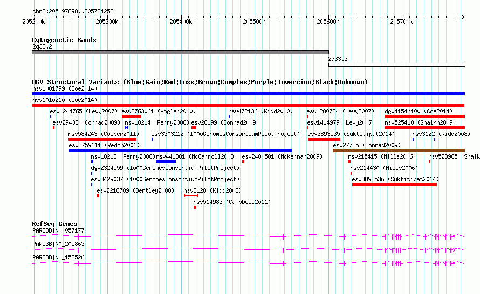The width and height of the screenshot is (480, 294).
Task: Click the 205200k ruler label
Action: 33,22
